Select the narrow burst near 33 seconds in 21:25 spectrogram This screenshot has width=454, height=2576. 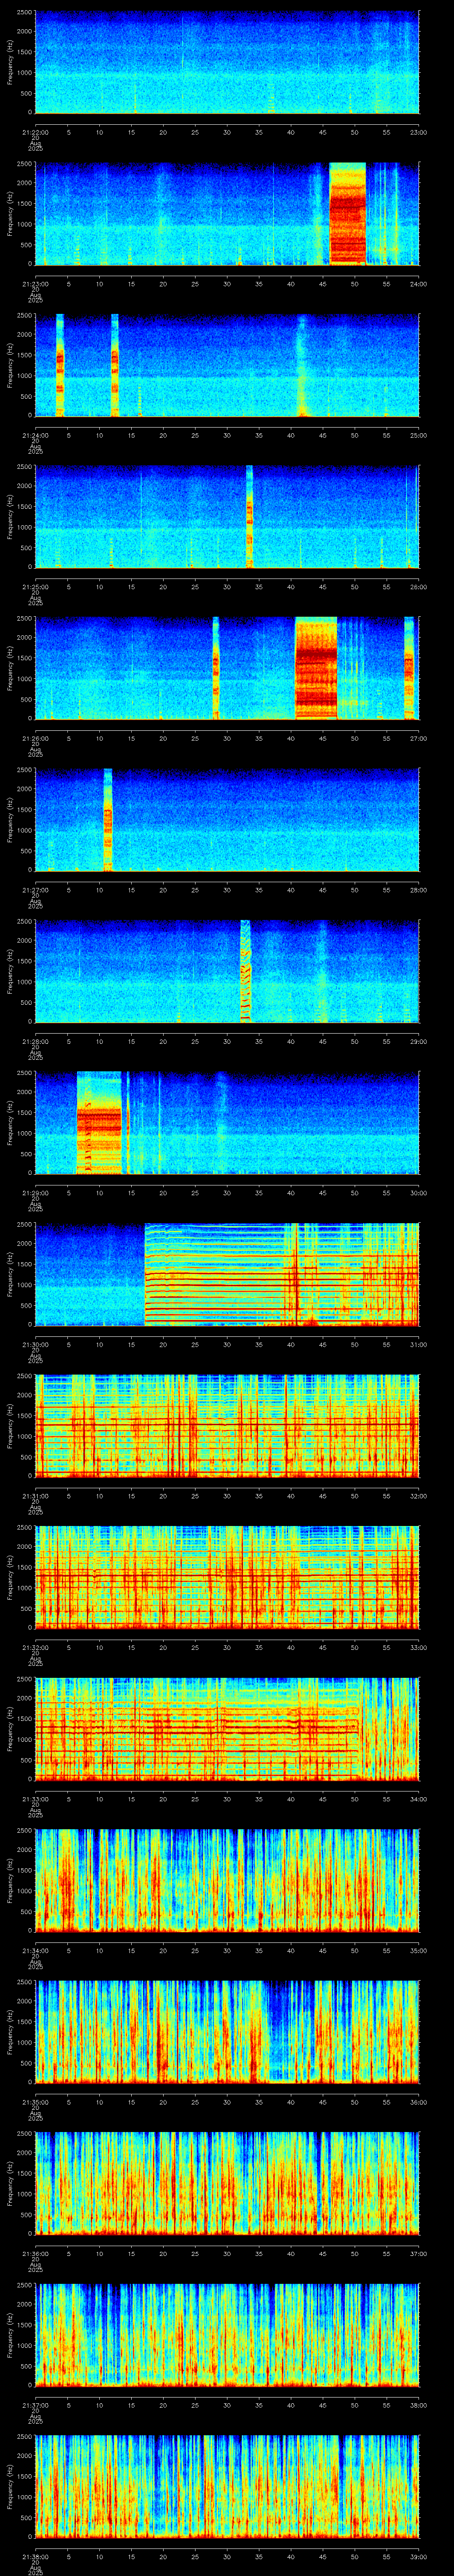tap(250, 516)
